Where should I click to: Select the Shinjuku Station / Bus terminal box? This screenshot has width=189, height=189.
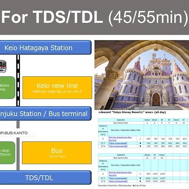tap(45, 113)
